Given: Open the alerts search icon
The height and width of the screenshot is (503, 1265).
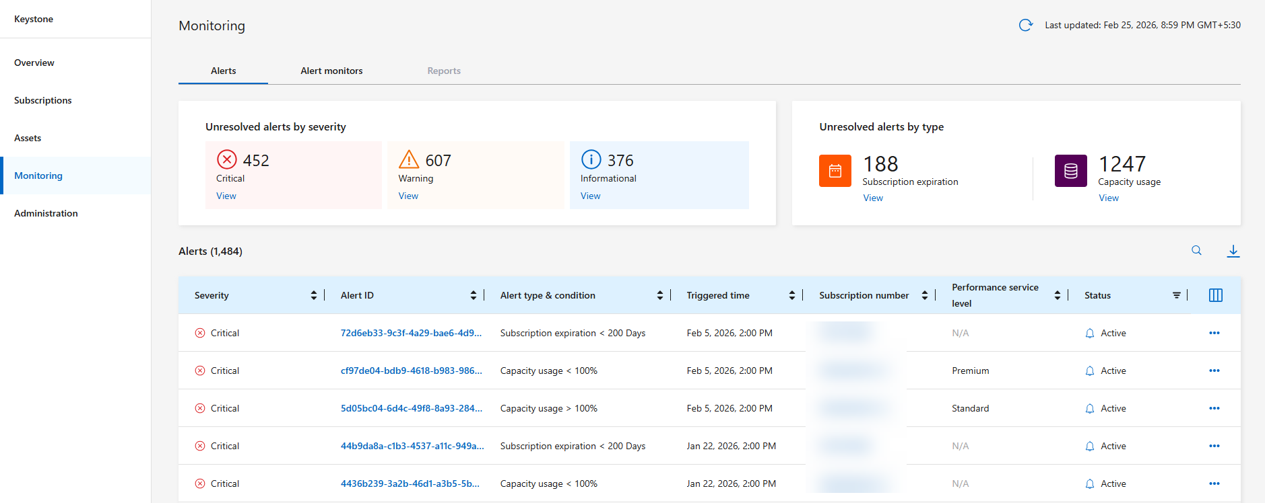Looking at the screenshot, I should tap(1196, 250).
